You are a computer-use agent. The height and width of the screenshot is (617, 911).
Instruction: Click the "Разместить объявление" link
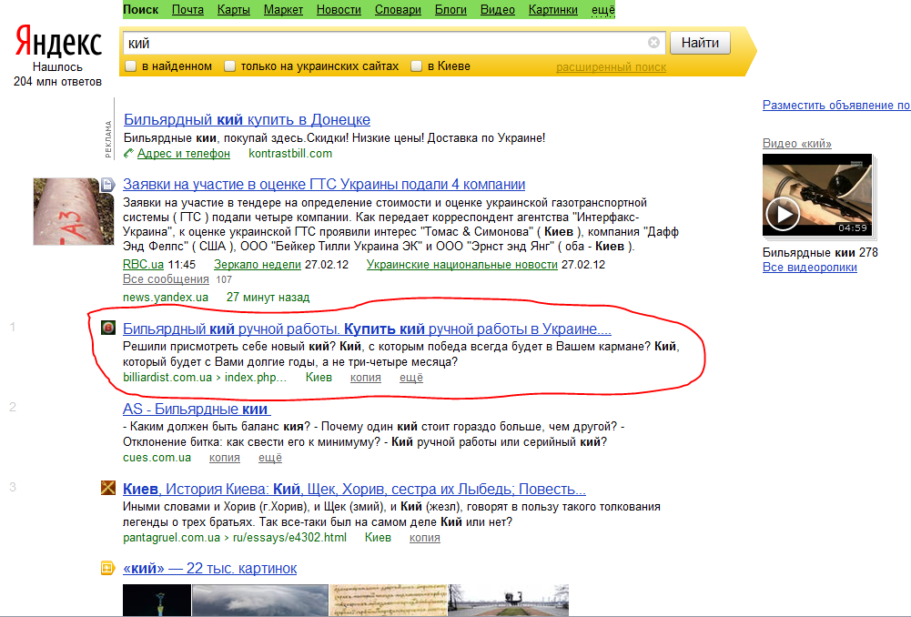pos(836,106)
